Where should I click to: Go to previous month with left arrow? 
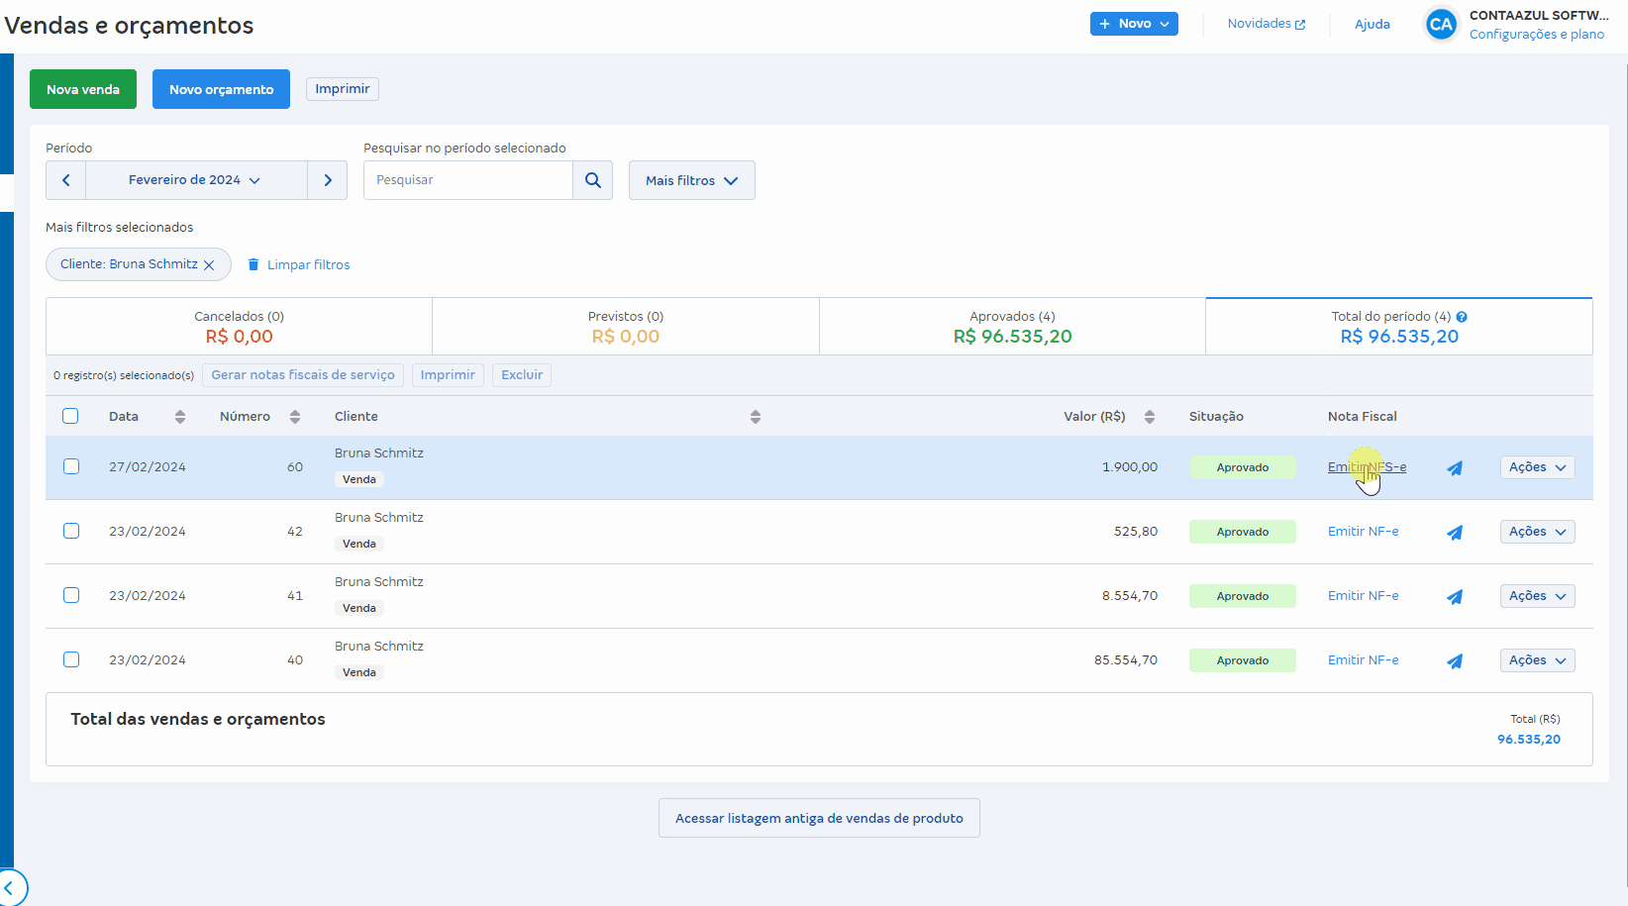coord(66,180)
